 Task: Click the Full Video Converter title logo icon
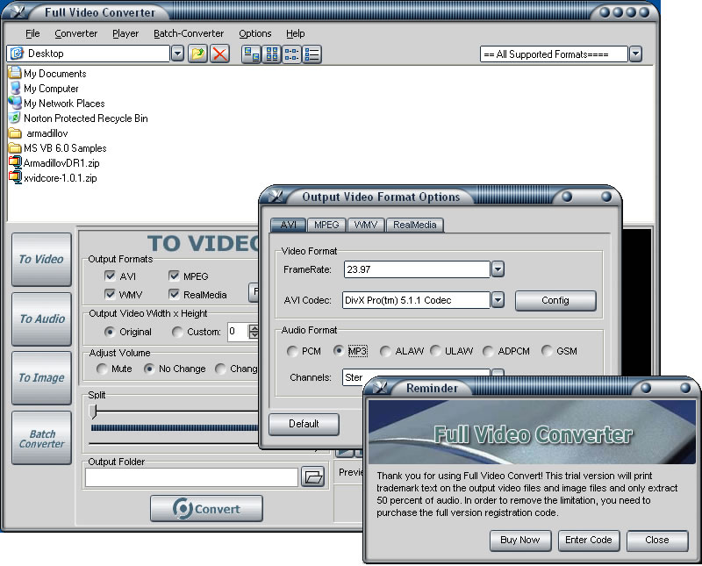[x=17, y=11]
